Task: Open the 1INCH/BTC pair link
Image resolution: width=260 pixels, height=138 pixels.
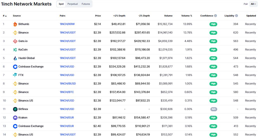Action: 67,92
